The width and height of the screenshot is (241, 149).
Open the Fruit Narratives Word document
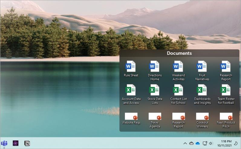202,71
